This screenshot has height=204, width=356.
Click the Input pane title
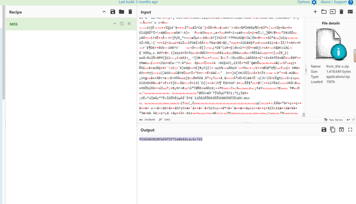coord(146,12)
